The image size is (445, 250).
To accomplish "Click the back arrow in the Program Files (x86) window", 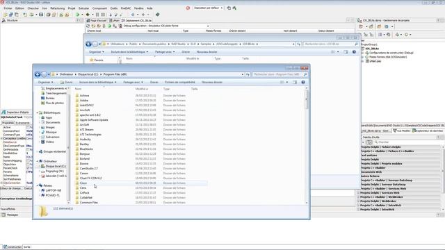I will click(x=38, y=74).
